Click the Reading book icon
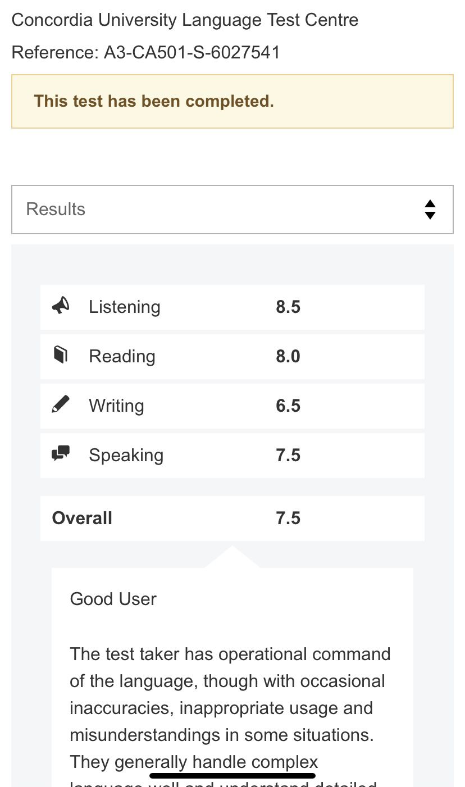This screenshot has width=465, height=787. pos(61,355)
